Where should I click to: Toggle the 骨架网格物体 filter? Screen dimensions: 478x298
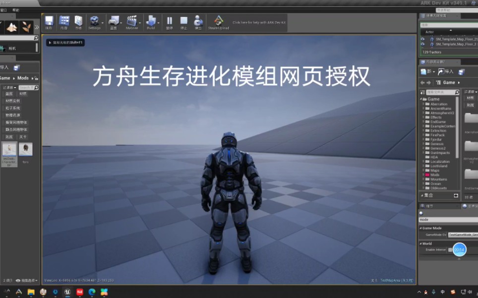pos(16,122)
